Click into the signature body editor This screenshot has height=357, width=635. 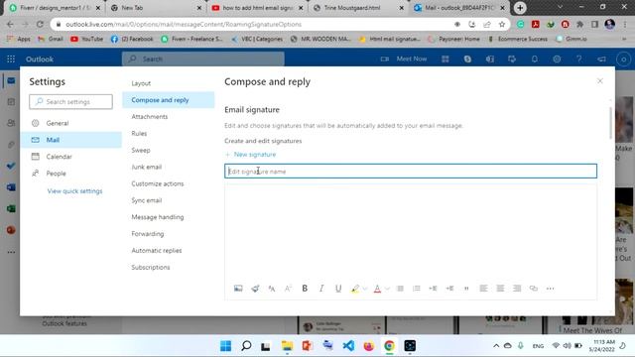coord(411,231)
